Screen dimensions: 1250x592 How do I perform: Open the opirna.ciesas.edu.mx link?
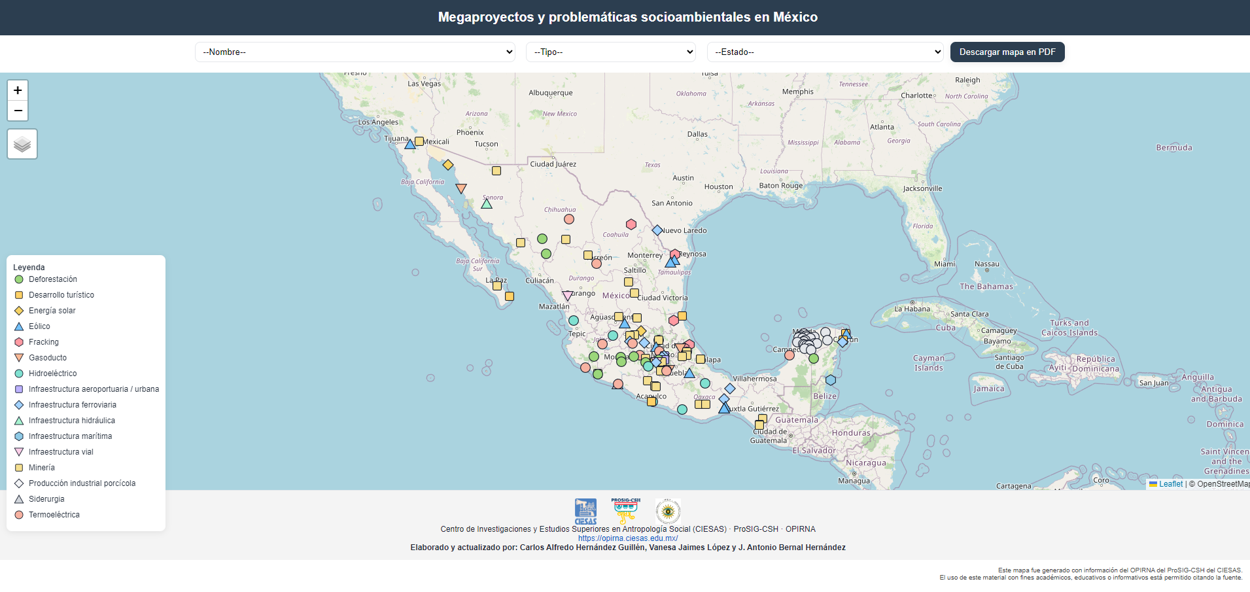point(627,538)
